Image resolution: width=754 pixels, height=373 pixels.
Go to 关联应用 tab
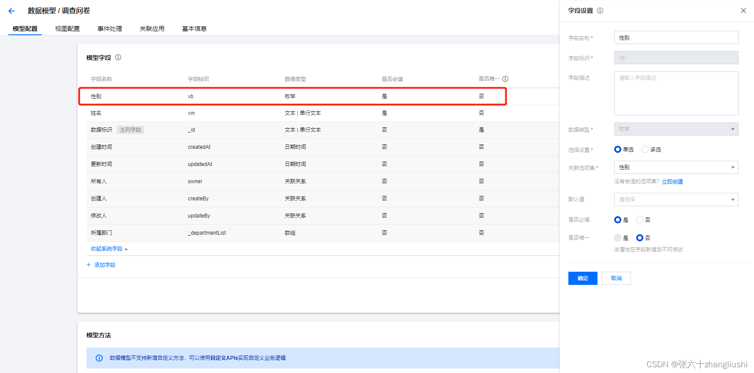152,29
